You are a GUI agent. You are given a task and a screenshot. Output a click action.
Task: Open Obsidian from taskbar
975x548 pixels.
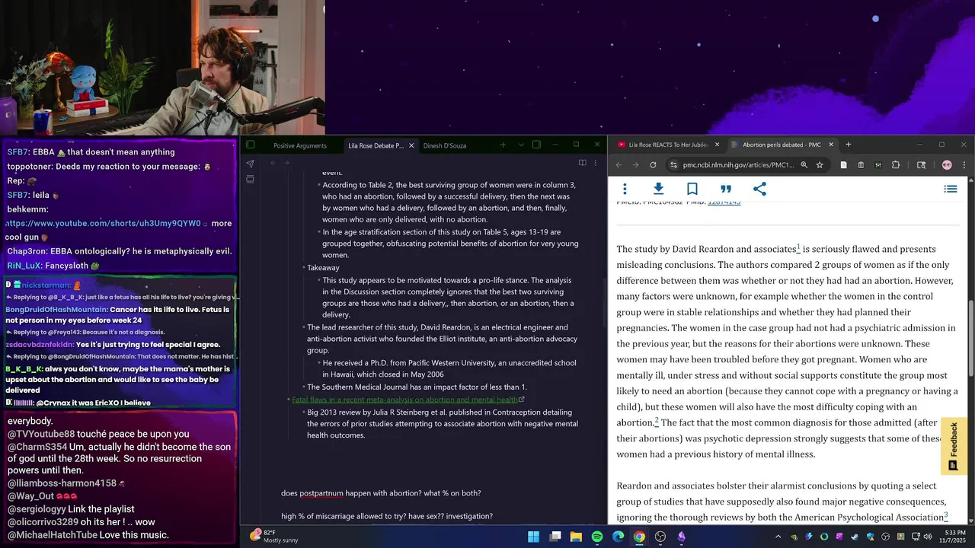(x=681, y=537)
